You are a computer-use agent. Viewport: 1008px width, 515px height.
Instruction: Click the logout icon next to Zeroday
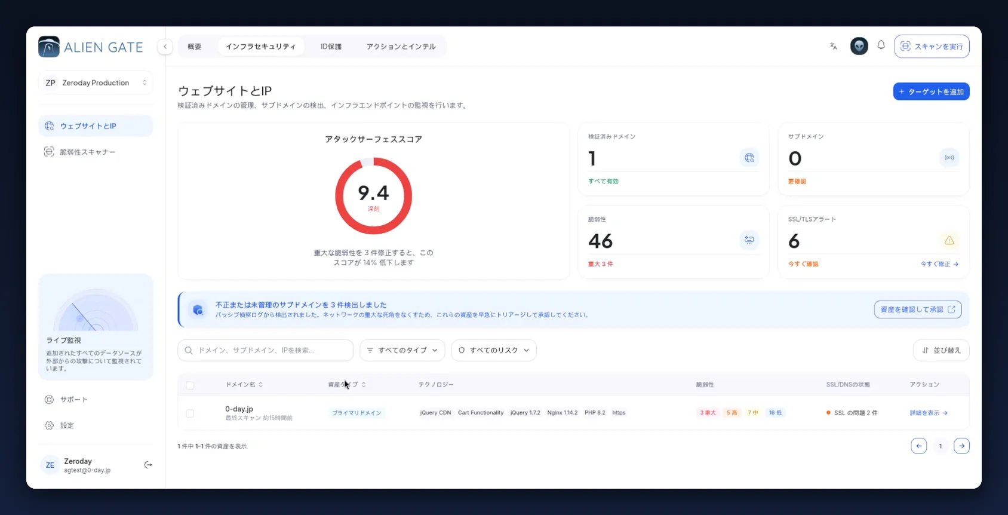point(148,465)
